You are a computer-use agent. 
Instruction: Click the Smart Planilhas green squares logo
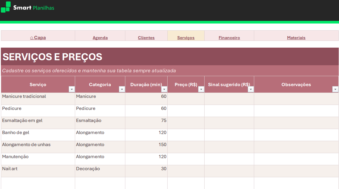coord(6,7)
